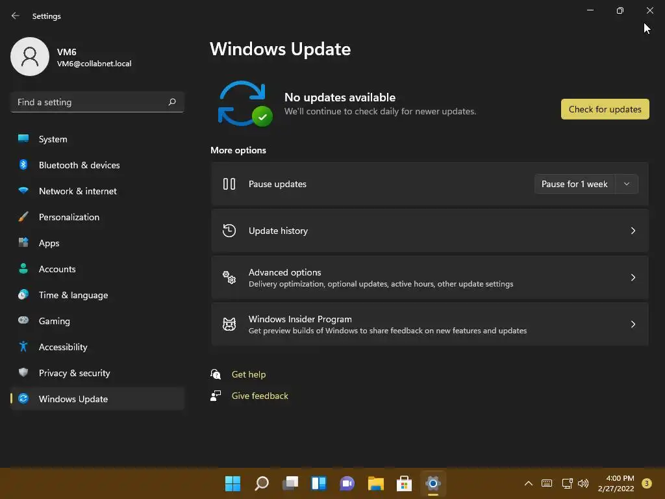Image resolution: width=665 pixels, height=499 pixels.
Task: Click the back arrow in Settings
Action: tap(16, 16)
